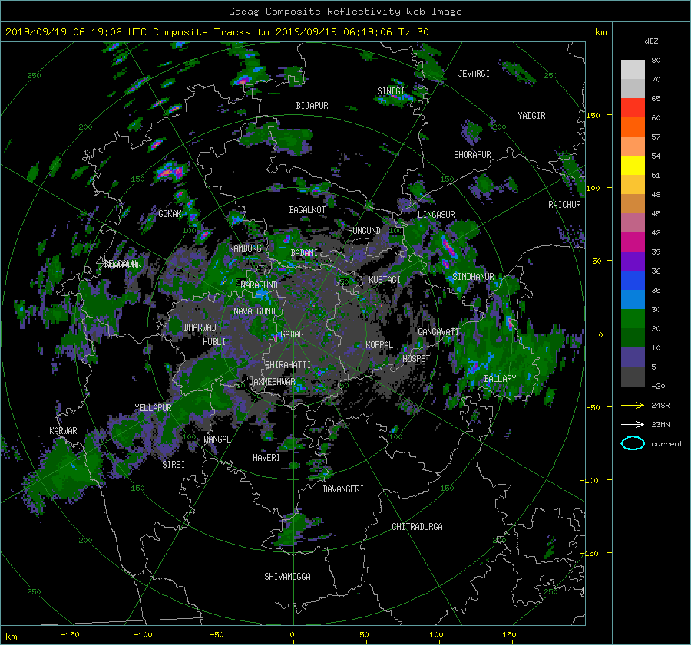Click the RAICHUR city label

pyautogui.click(x=564, y=205)
